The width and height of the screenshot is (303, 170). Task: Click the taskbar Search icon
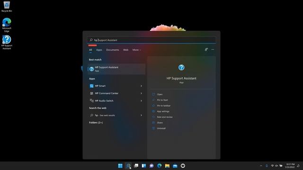coord(128,166)
